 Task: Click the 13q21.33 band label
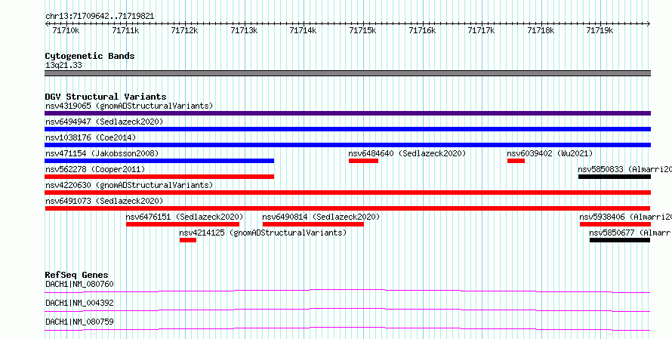tap(63, 66)
